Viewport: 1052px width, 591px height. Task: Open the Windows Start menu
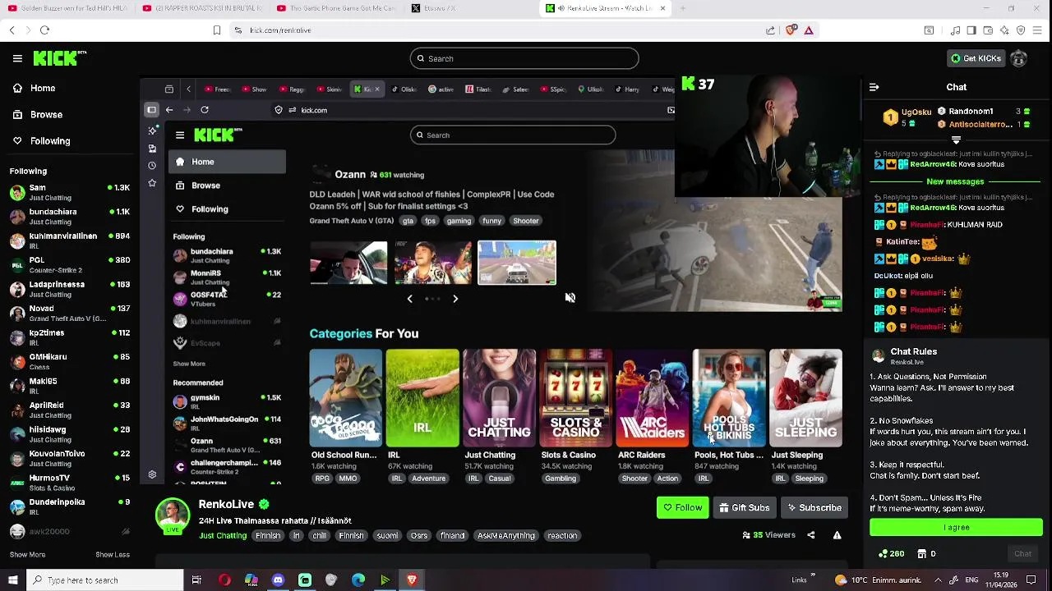coord(12,580)
